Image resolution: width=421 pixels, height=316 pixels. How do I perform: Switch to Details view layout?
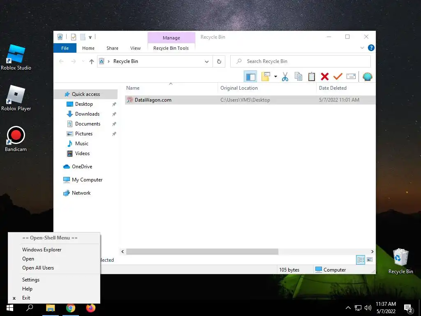[361, 260]
